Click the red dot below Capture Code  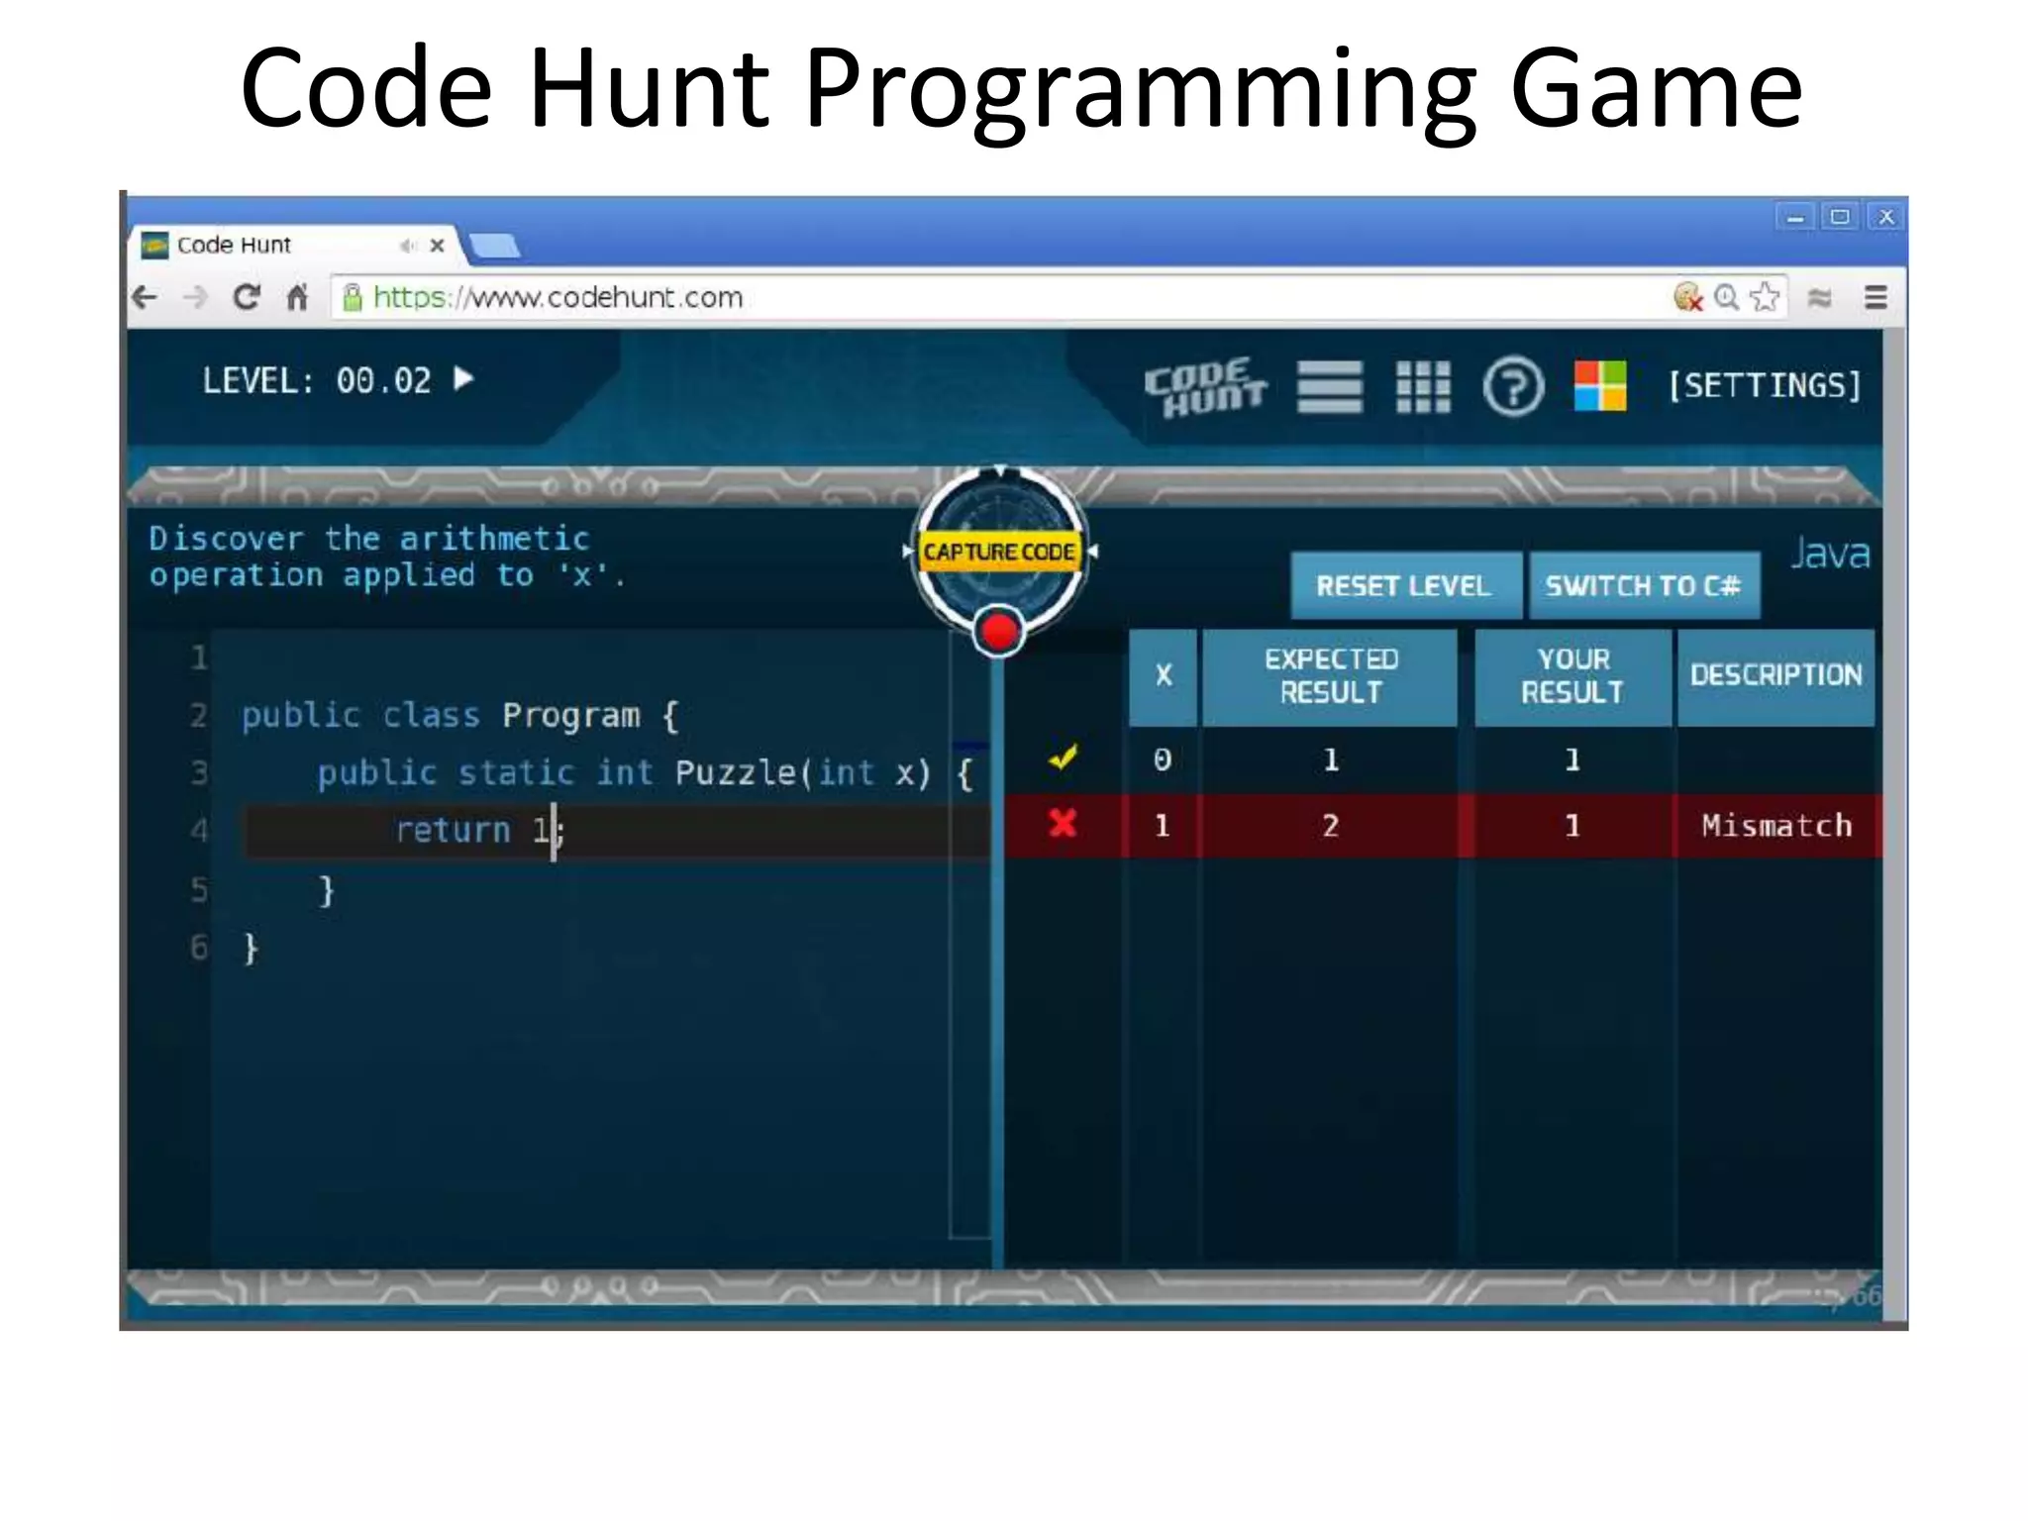click(998, 631)
